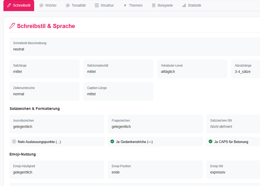Click the pencil icon next to heading
This screenshot has height=186, width=260.
(x=12, y=26)
